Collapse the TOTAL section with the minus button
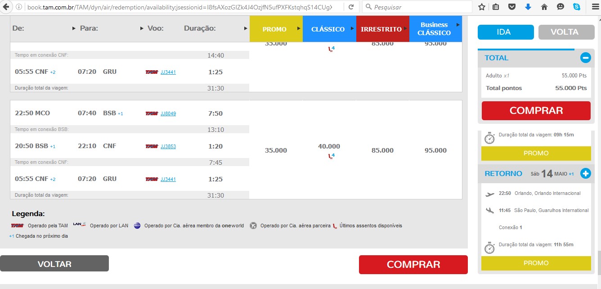 coord(585,58)
